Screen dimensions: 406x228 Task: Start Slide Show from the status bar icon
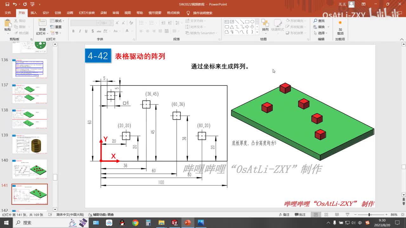(x=347, y=215)
